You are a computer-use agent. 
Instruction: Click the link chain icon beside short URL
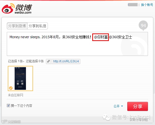point(48,61)
